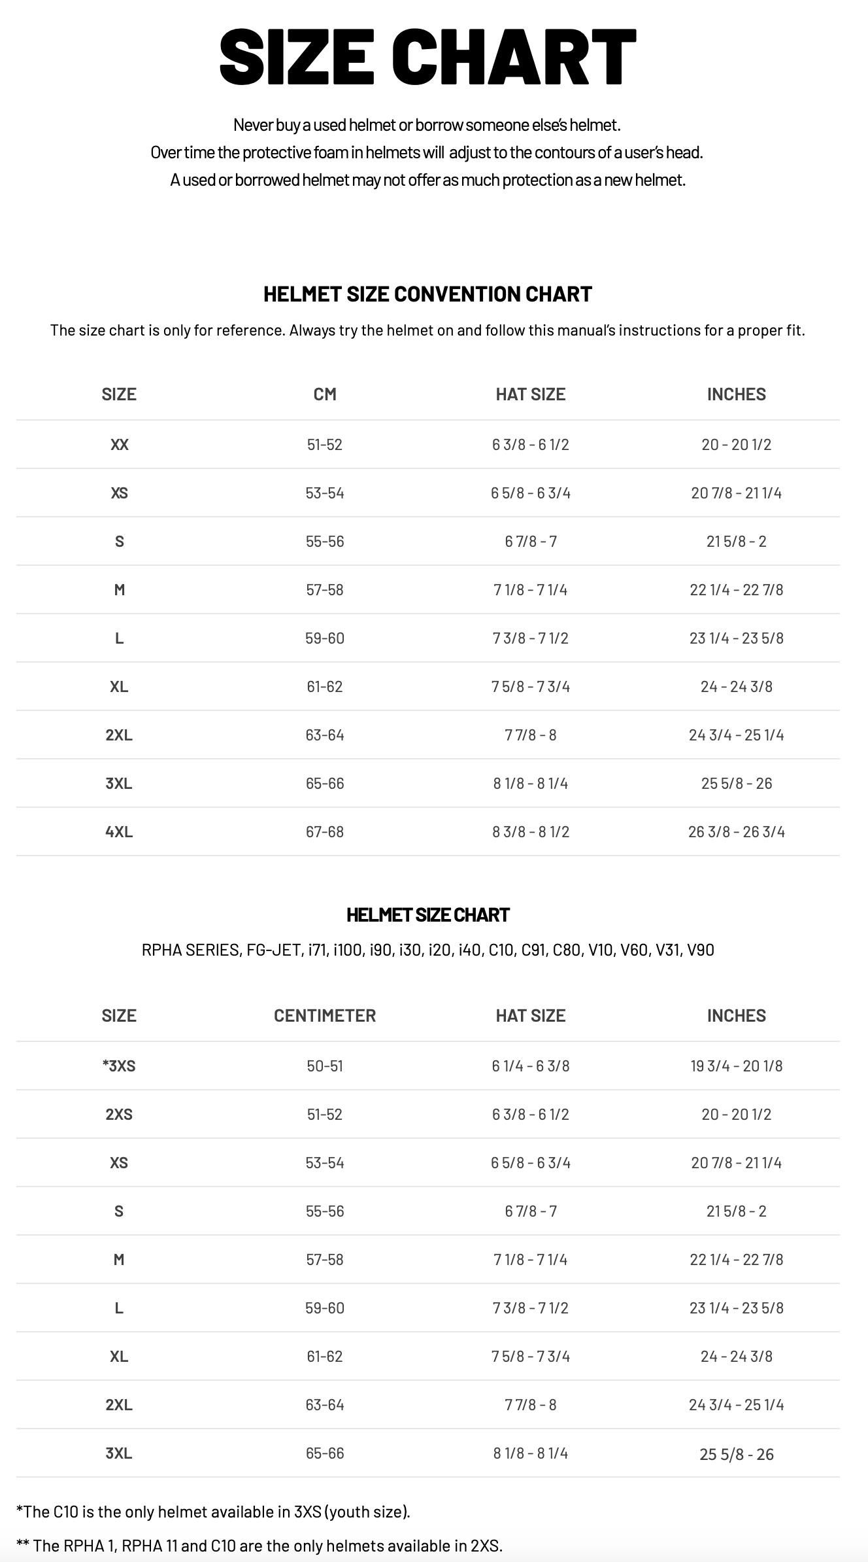The height and width of the screenshot is (1562, 868).
Task: Click the RPHA SERIES helmet model list
Action: [x=427, y=950]
